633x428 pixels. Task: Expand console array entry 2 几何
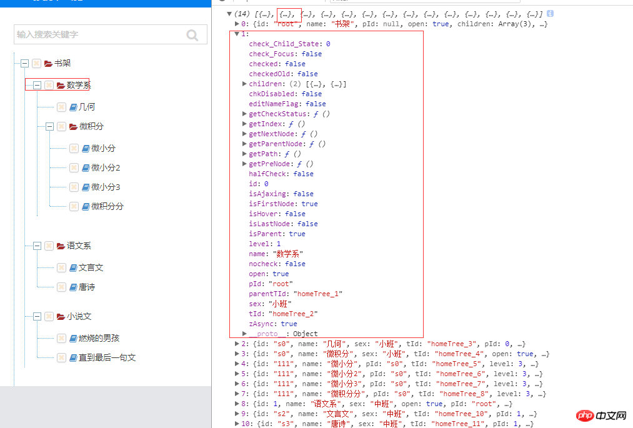coord(237,344)
